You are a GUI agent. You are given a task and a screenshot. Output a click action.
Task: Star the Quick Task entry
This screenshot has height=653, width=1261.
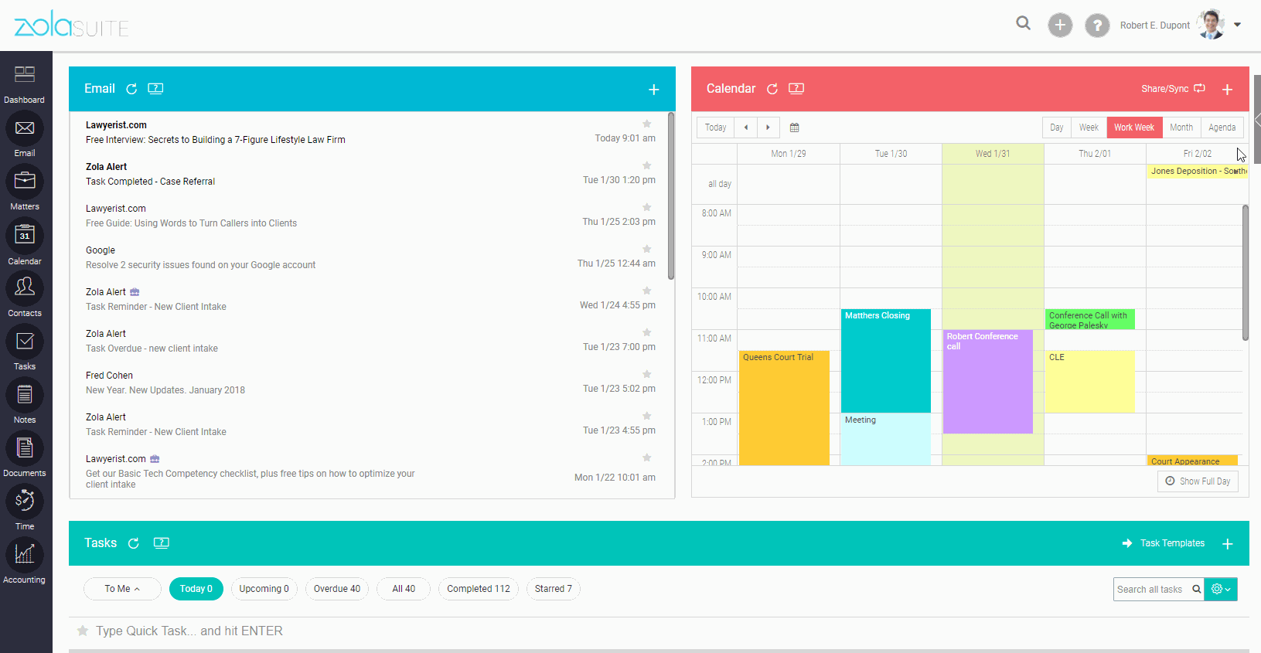coord(83,631)
